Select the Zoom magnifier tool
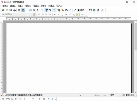This screenshot has width=137, height=101. 34,10
